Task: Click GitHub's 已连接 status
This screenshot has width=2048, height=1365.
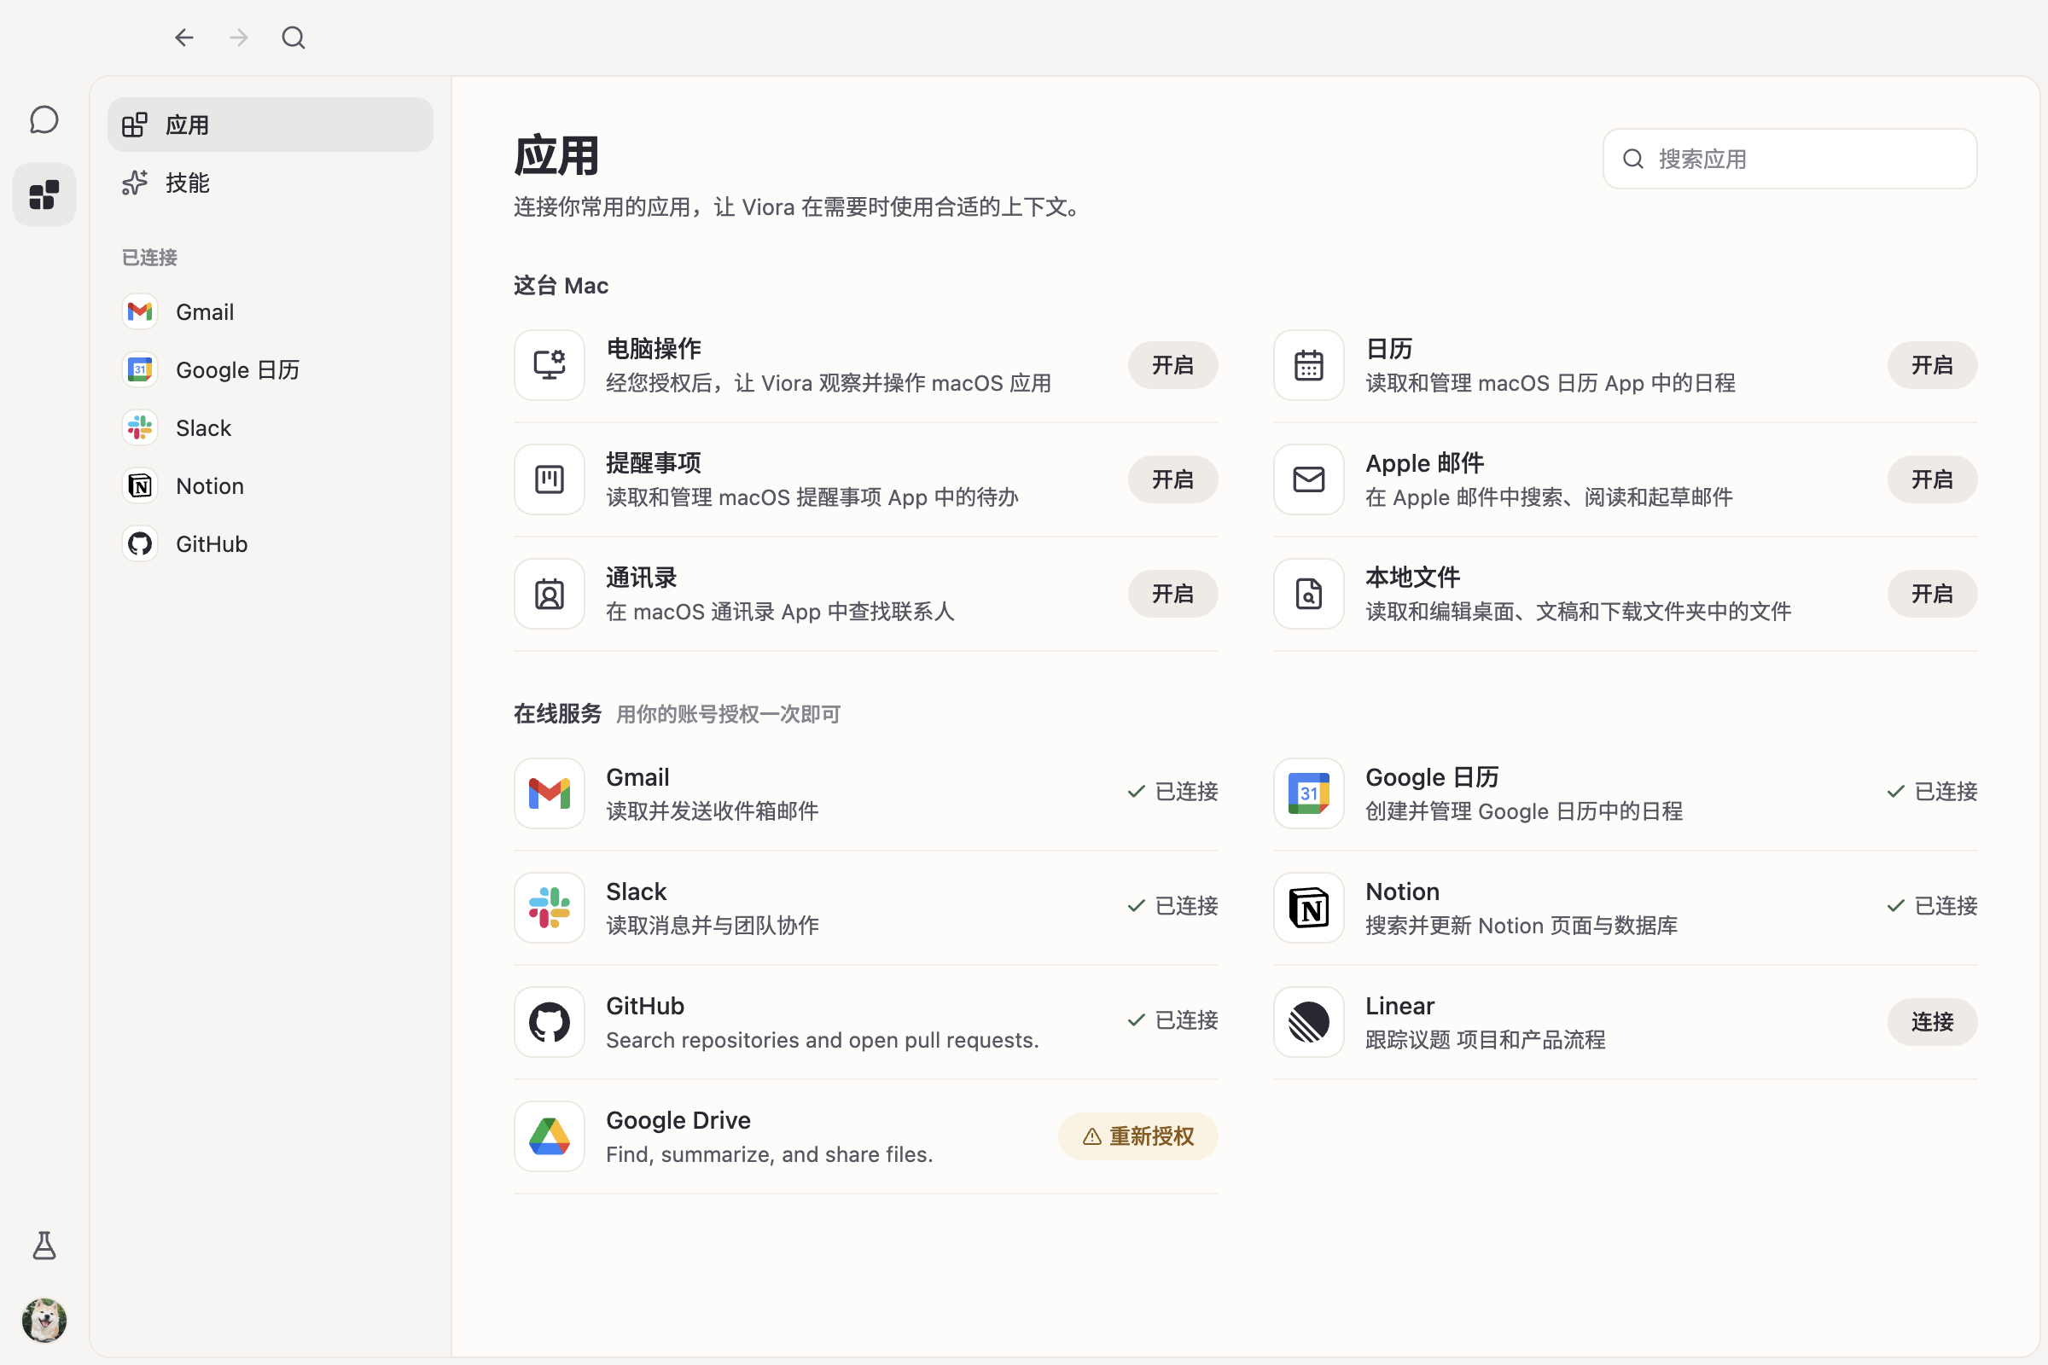Action: (1172, 1020)
